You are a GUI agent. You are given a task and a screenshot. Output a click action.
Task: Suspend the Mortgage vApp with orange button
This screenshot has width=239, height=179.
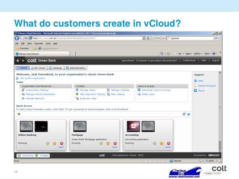108,143
